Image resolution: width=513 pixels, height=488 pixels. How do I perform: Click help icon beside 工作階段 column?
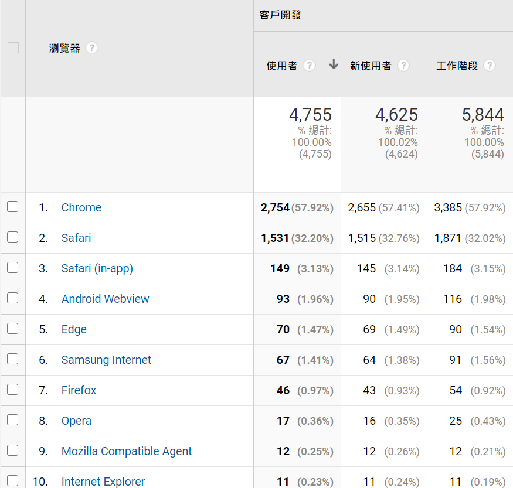coord(490,66)
